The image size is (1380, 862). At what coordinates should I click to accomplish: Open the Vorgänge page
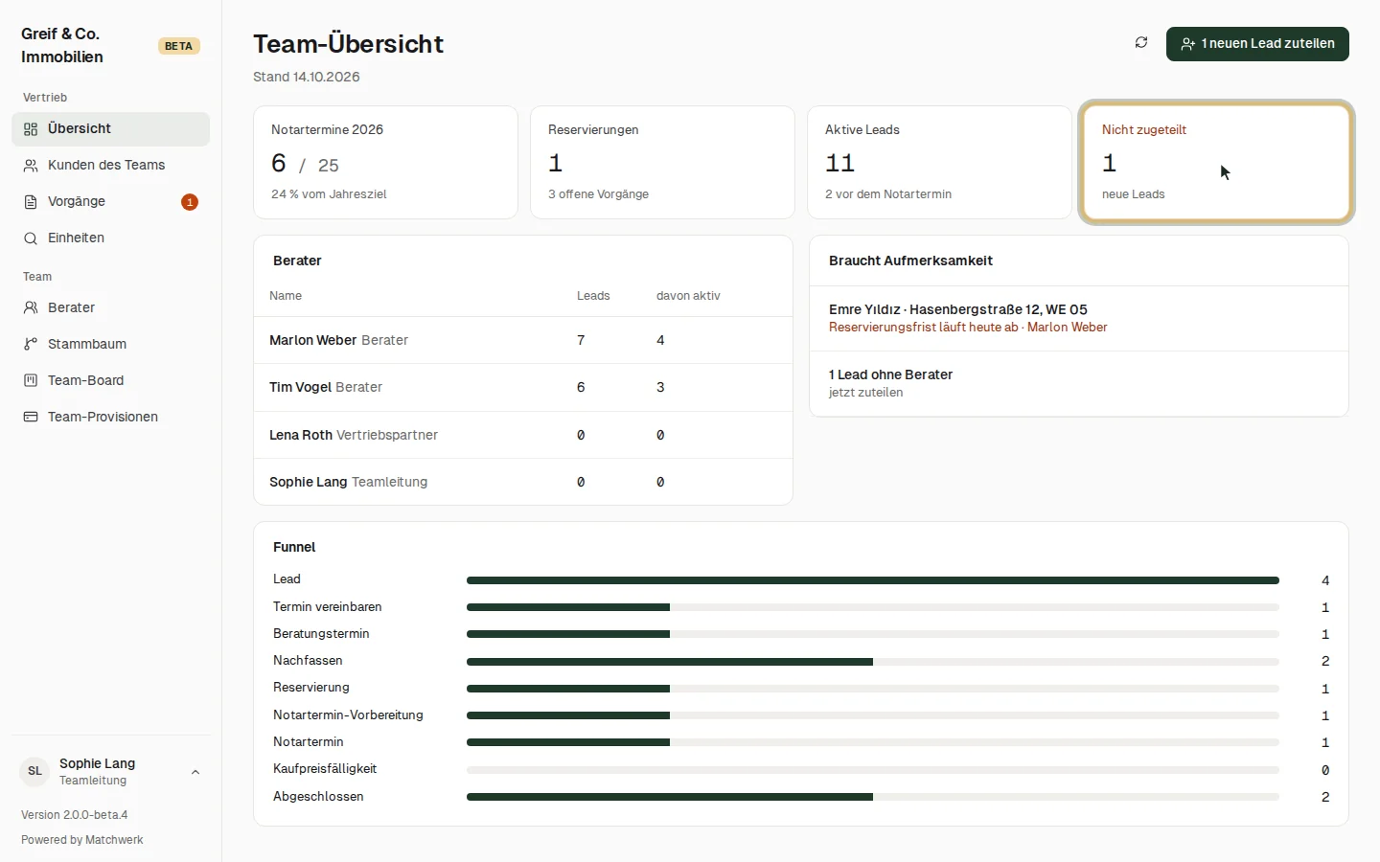tap(110, 202)
